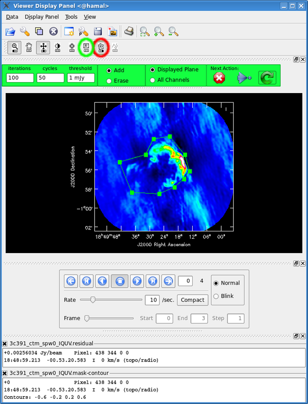Open Data Display Options wrench icon
Image resolution: width=308 pixels, height=404 pixels.
coord(25,32)
